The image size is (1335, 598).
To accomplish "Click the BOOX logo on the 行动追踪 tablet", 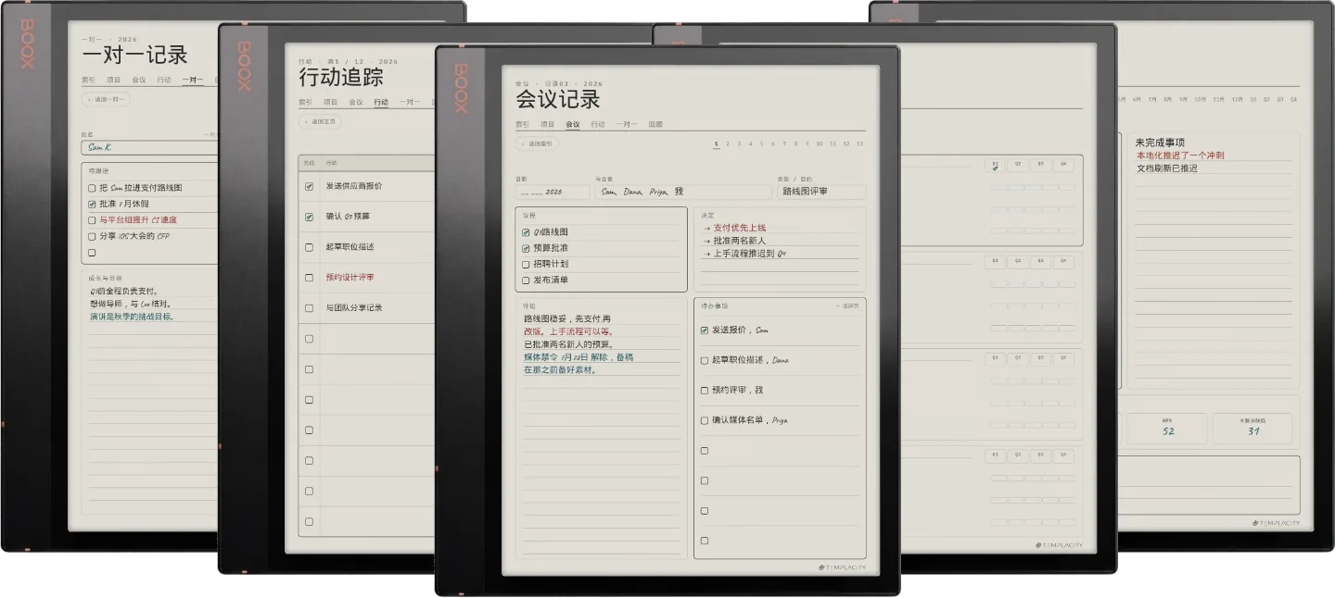I will (244, 66).
